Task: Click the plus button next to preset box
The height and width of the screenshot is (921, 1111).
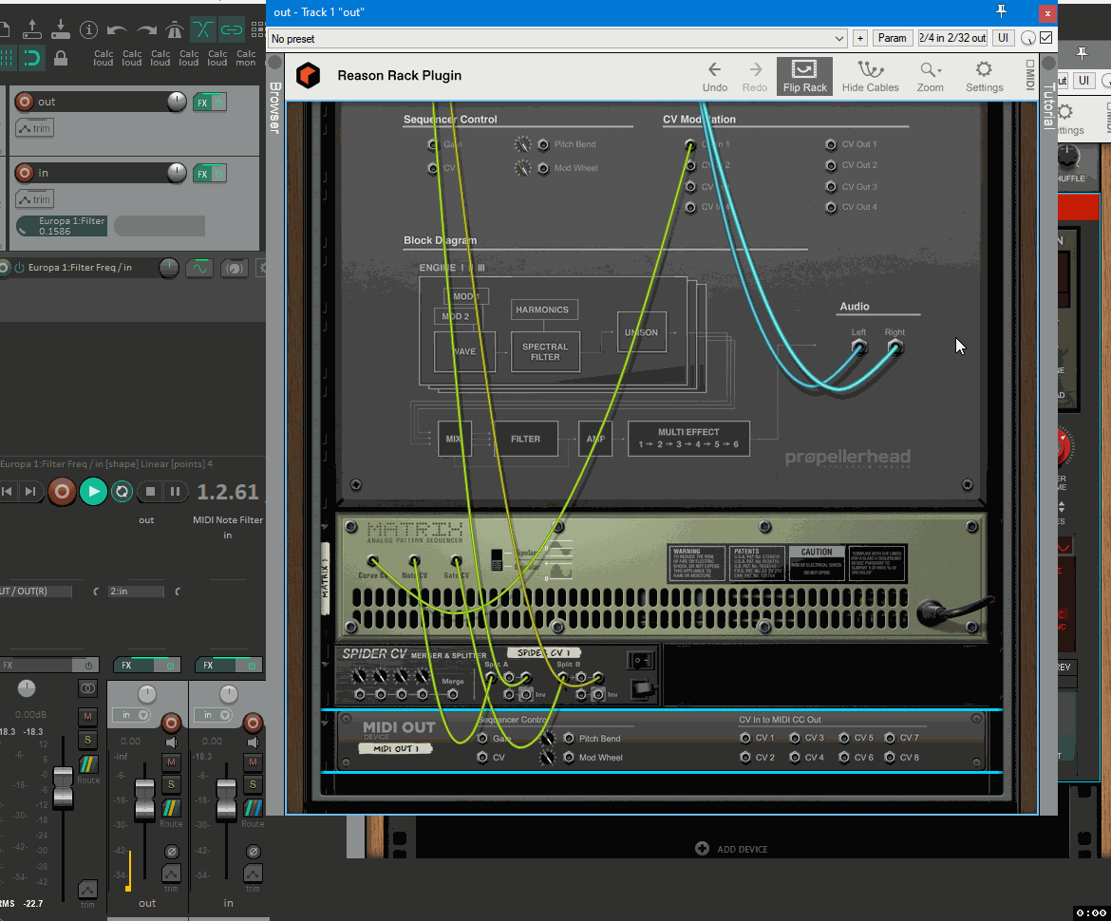Action: [859, 38]
